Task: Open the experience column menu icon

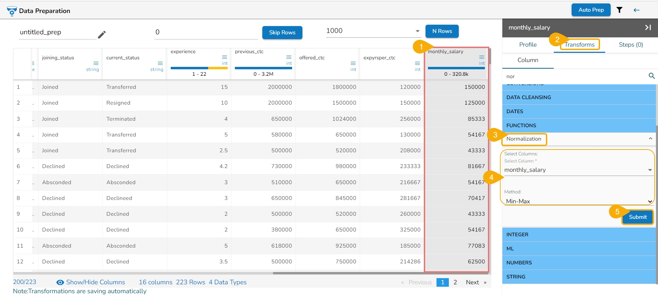Action: (225, 57)
